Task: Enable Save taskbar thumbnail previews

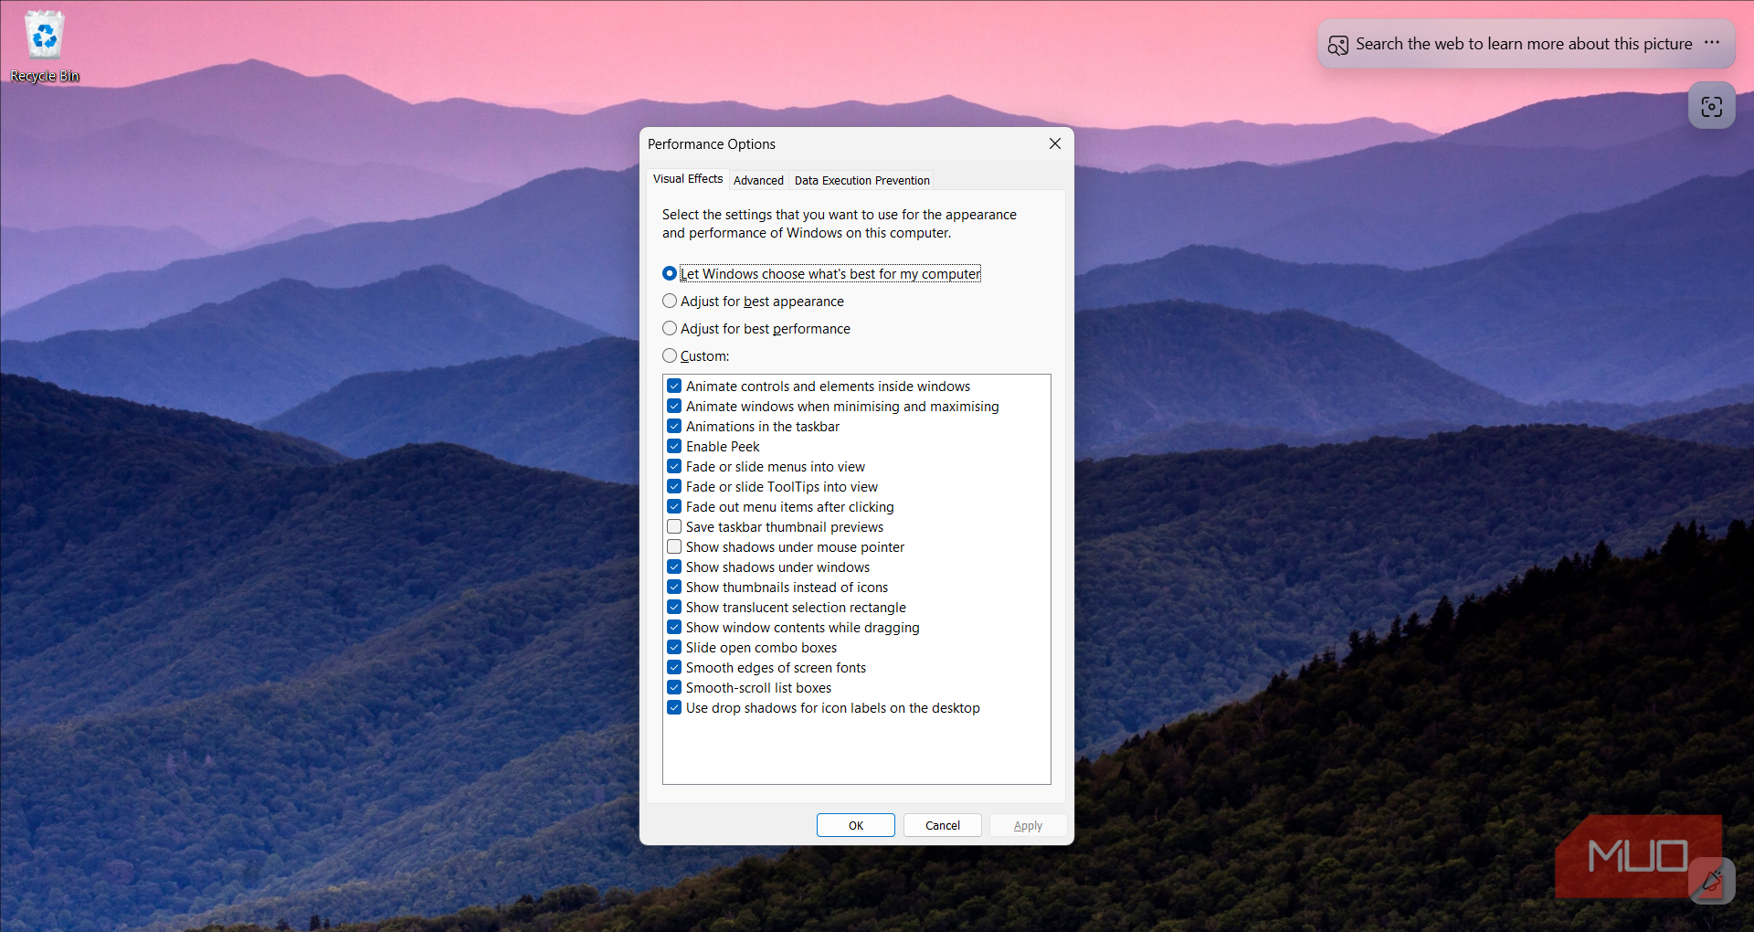Action: point(674,526)
